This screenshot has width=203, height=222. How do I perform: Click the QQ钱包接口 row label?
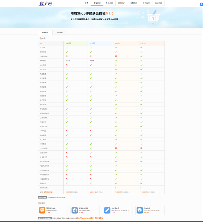[44, 118]
